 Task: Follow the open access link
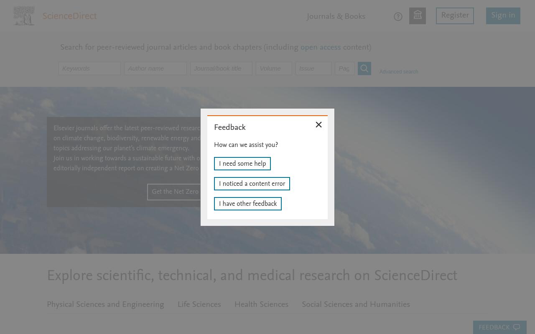point(321,48)
